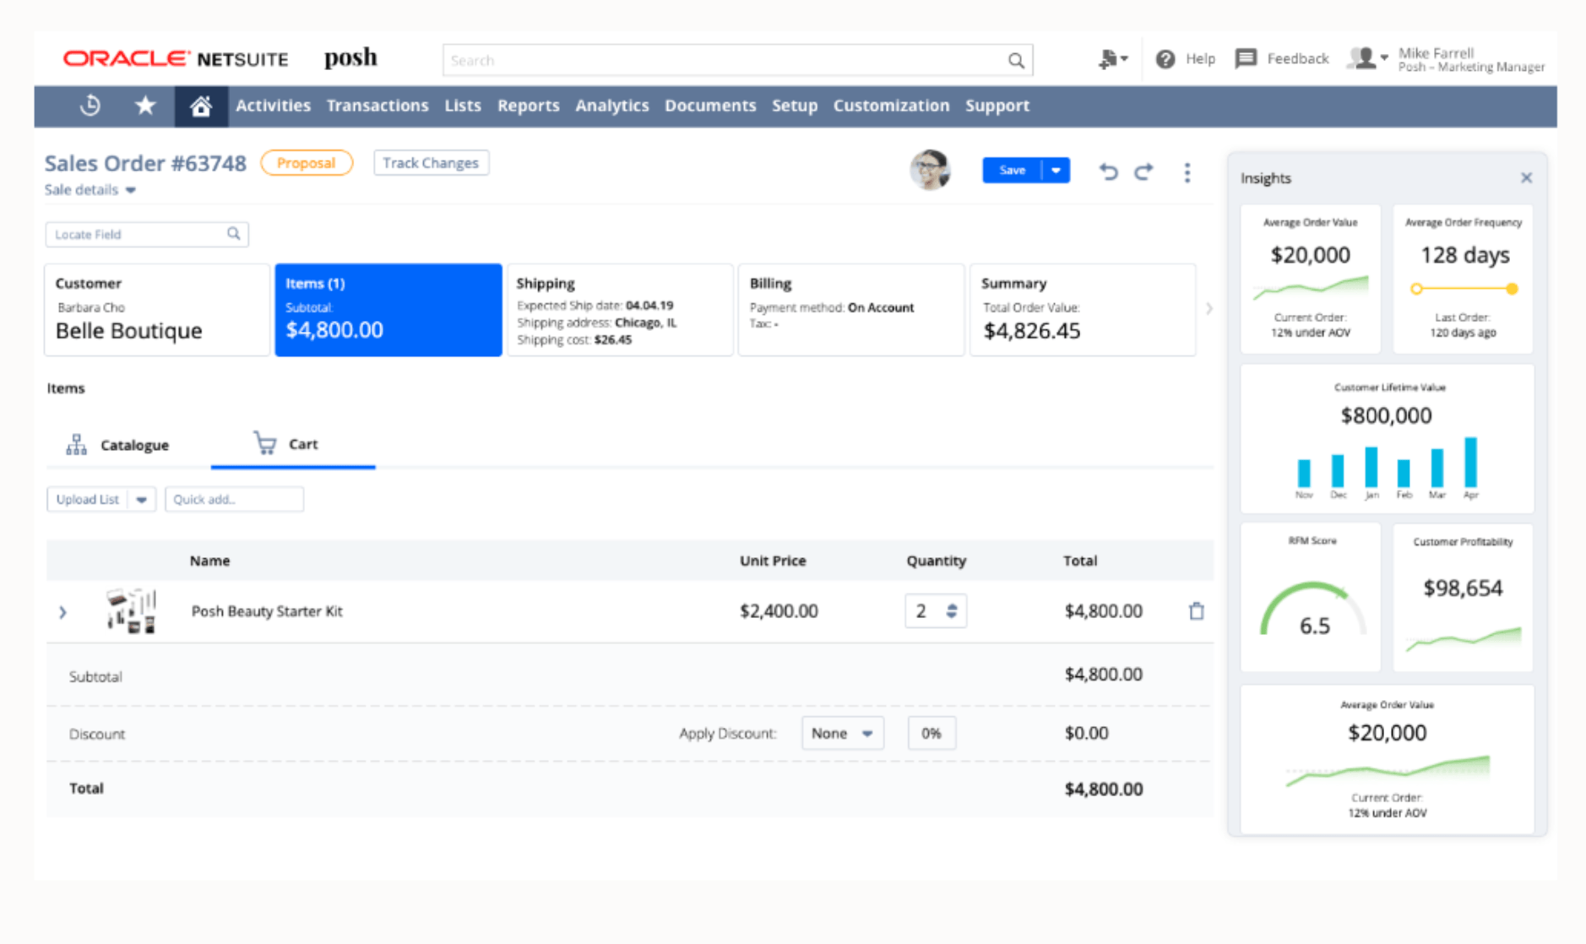Open the Setup menu
1586x944 pixels.
tap(795, 106)
